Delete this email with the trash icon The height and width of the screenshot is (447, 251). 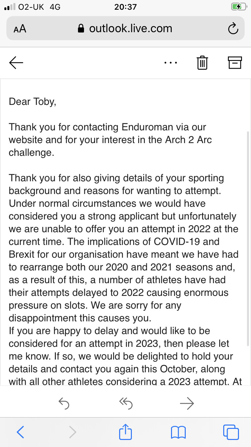pyautogui.click(x=202, y=63)
